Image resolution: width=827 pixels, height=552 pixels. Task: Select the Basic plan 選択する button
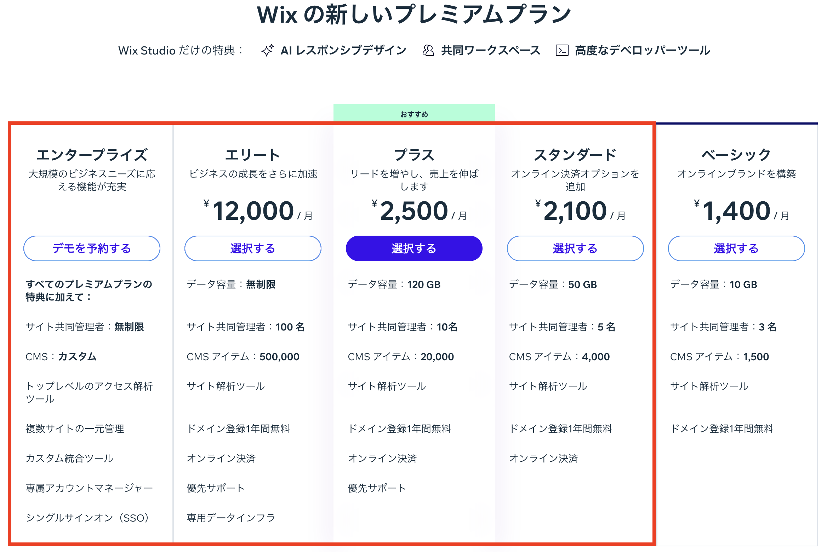coord(736,248)
